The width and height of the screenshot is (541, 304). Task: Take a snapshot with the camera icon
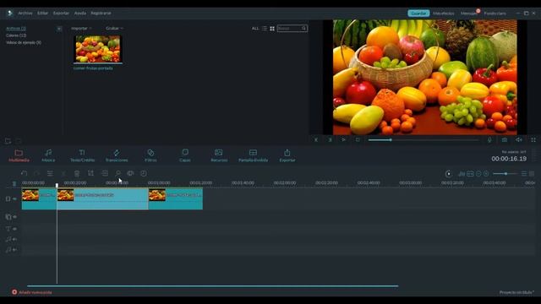505,139
